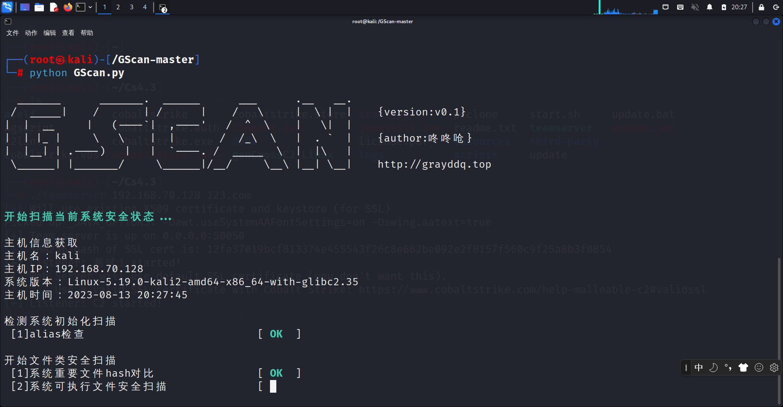Switch input language using the 中 toggle
Screen dimensions: 783x407
click(699, 367)
